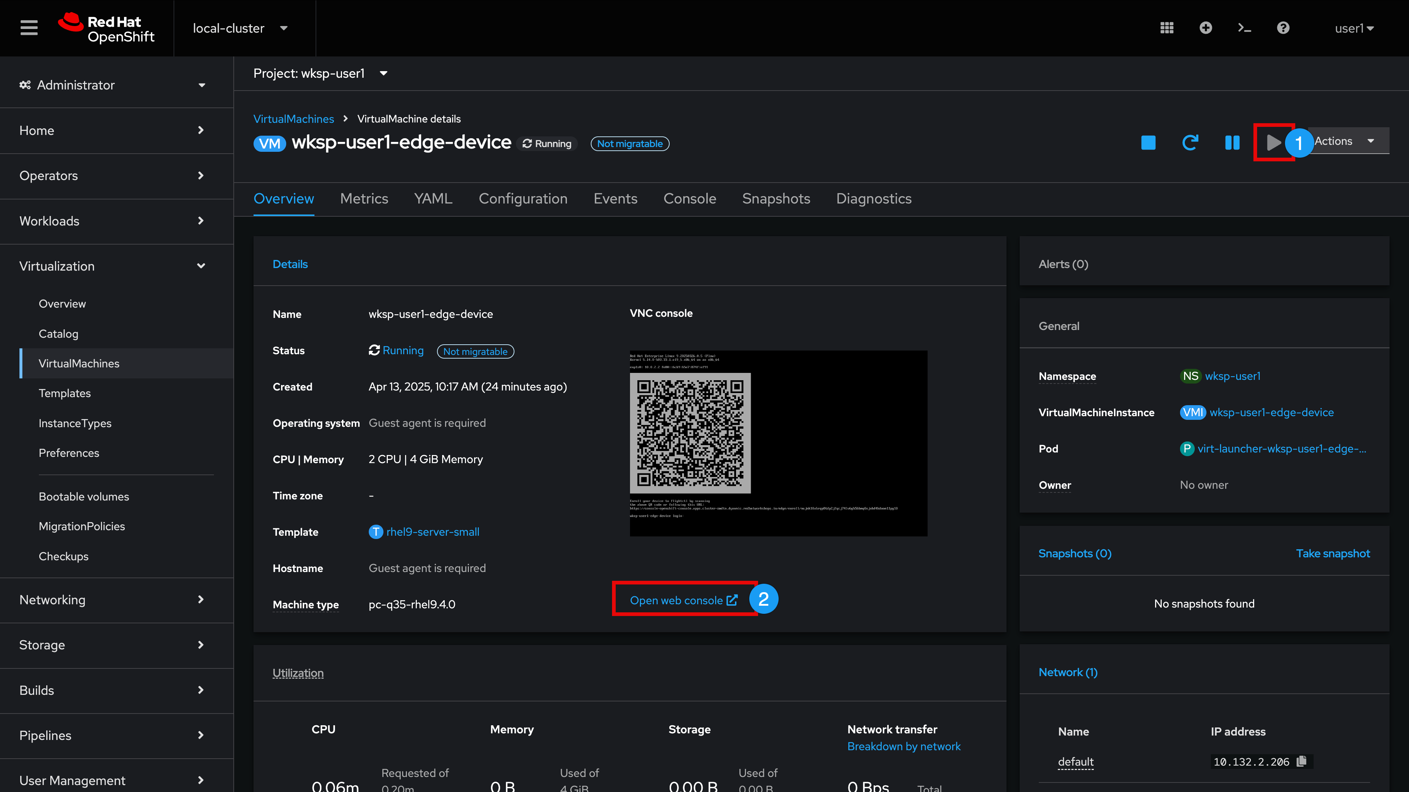Screen dimensions: 1409x792
Task: Open the local-cluster dropdown
Action: point(240,28)
